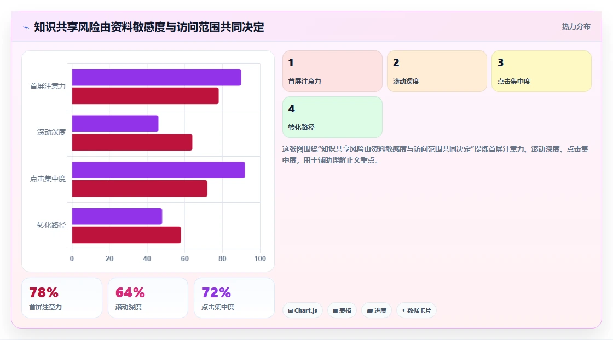Viewport: 613px width, 340px height.
Task: Click red bar for 转化路径
Action: click(x=126, y=235)
